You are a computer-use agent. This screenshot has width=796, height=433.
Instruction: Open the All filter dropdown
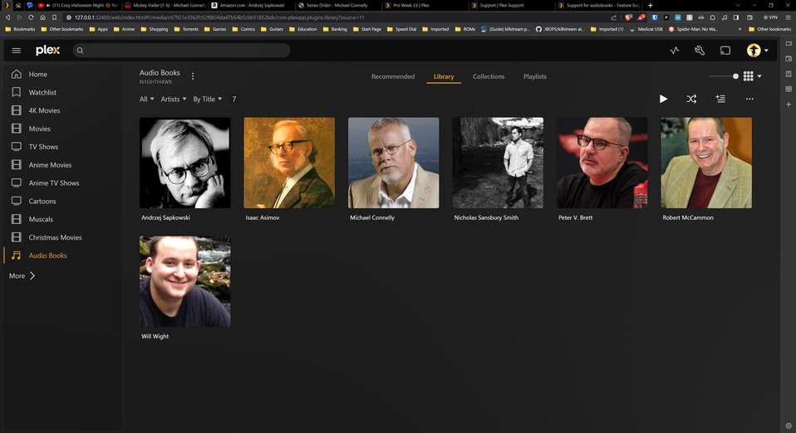(x=147, y=100)
